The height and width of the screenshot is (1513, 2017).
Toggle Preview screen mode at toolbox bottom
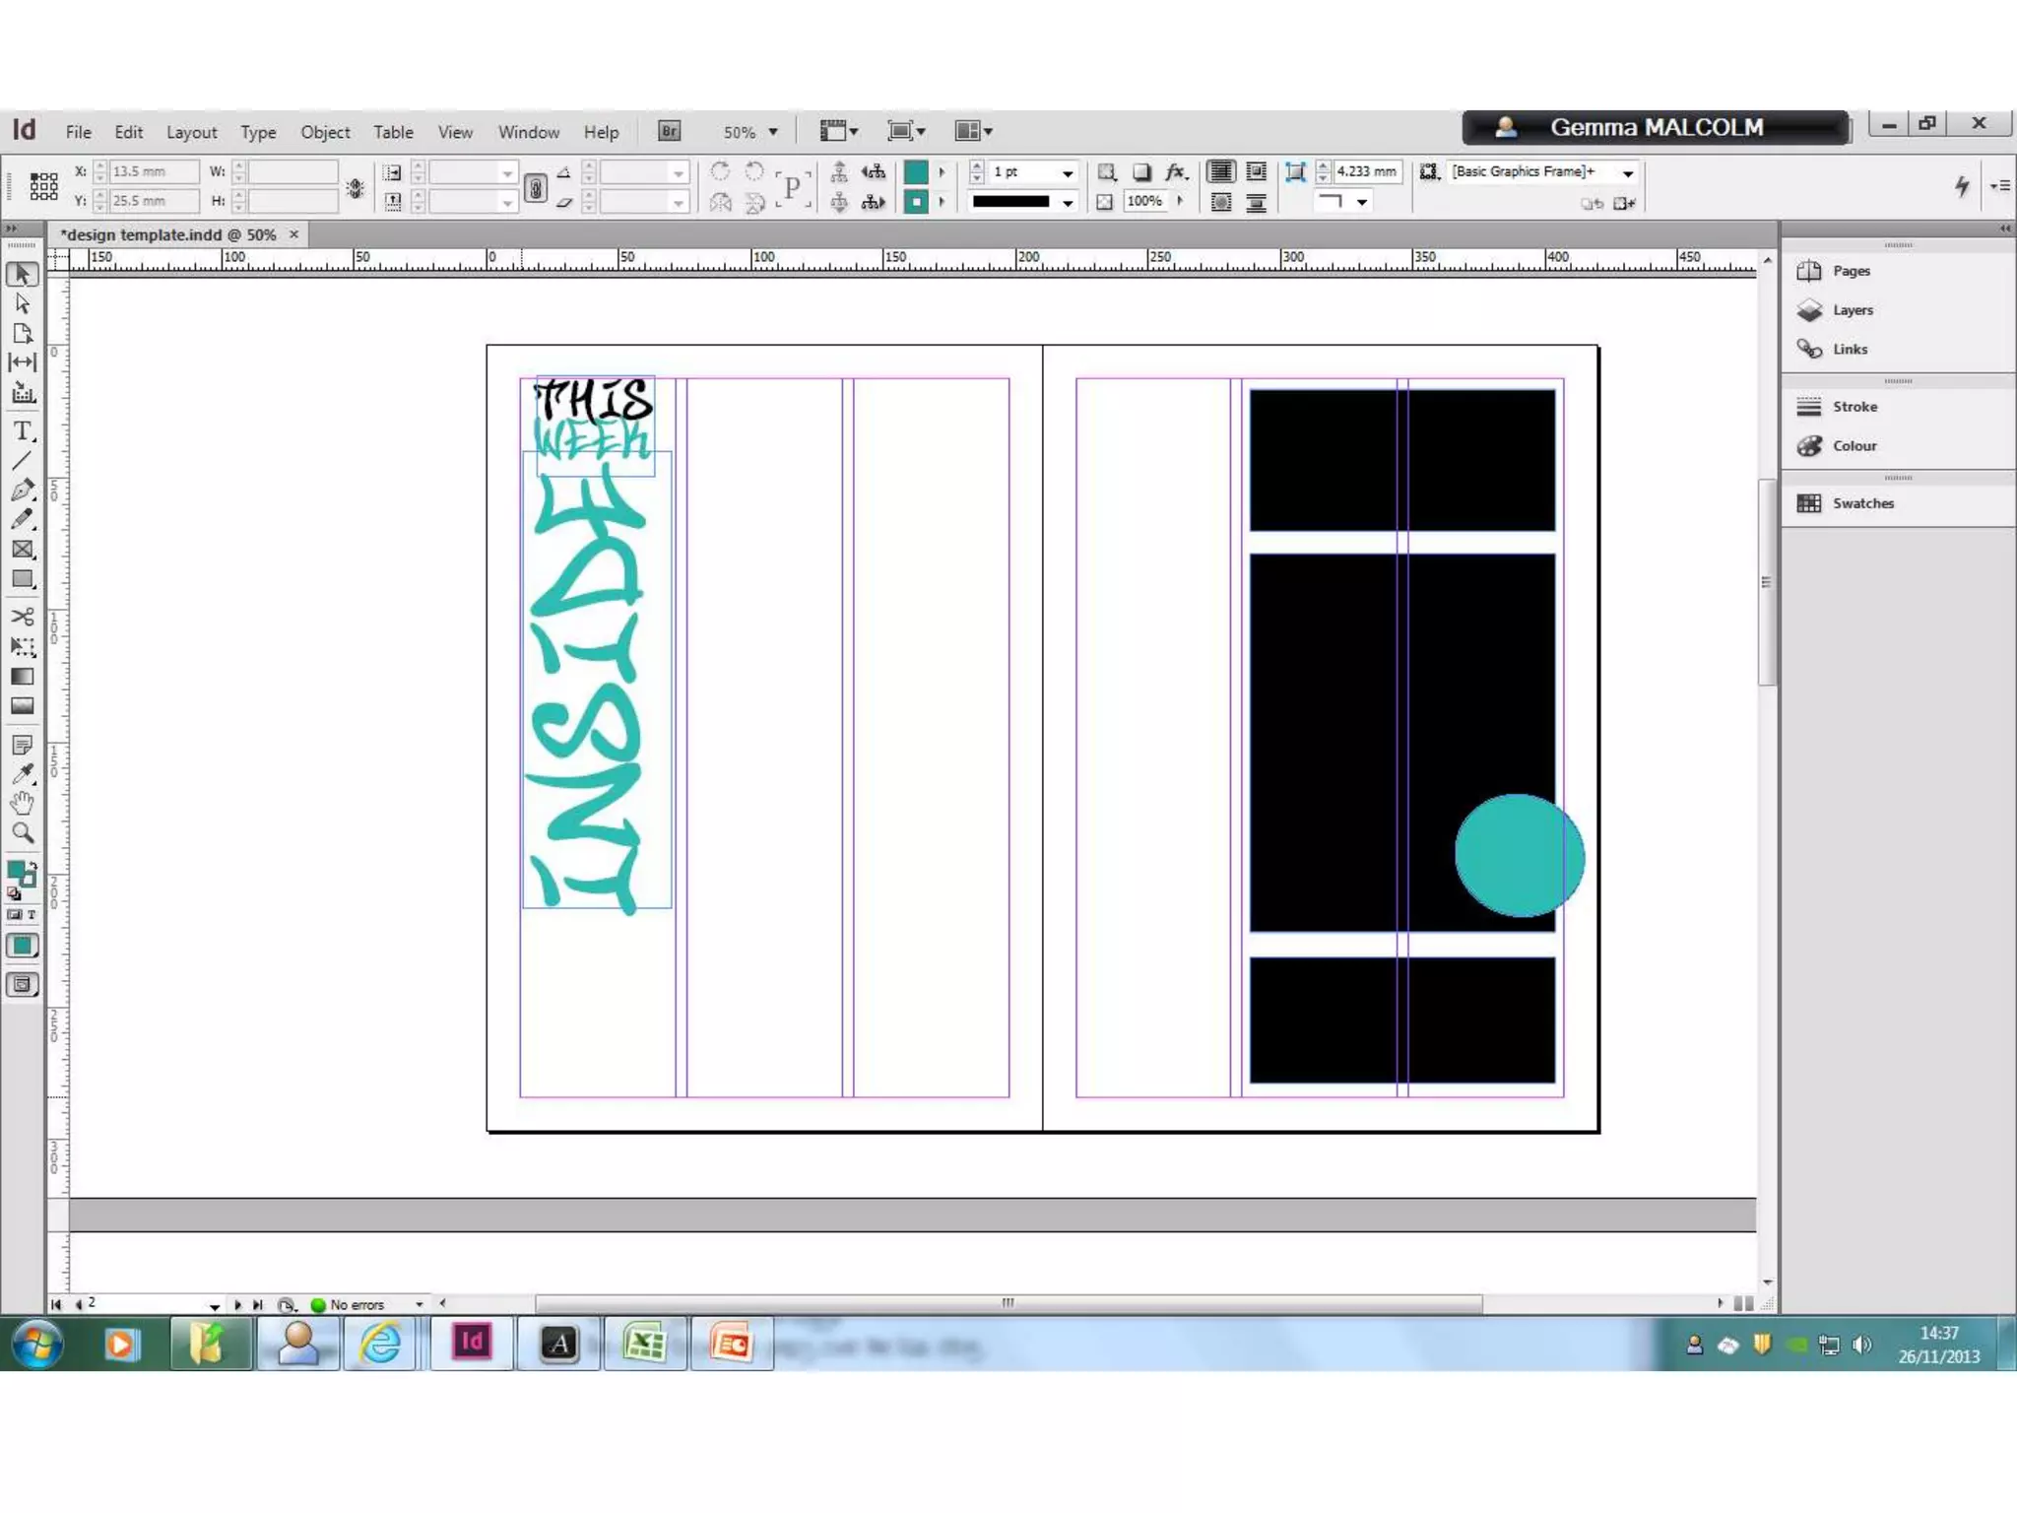[x=23, y=984]
